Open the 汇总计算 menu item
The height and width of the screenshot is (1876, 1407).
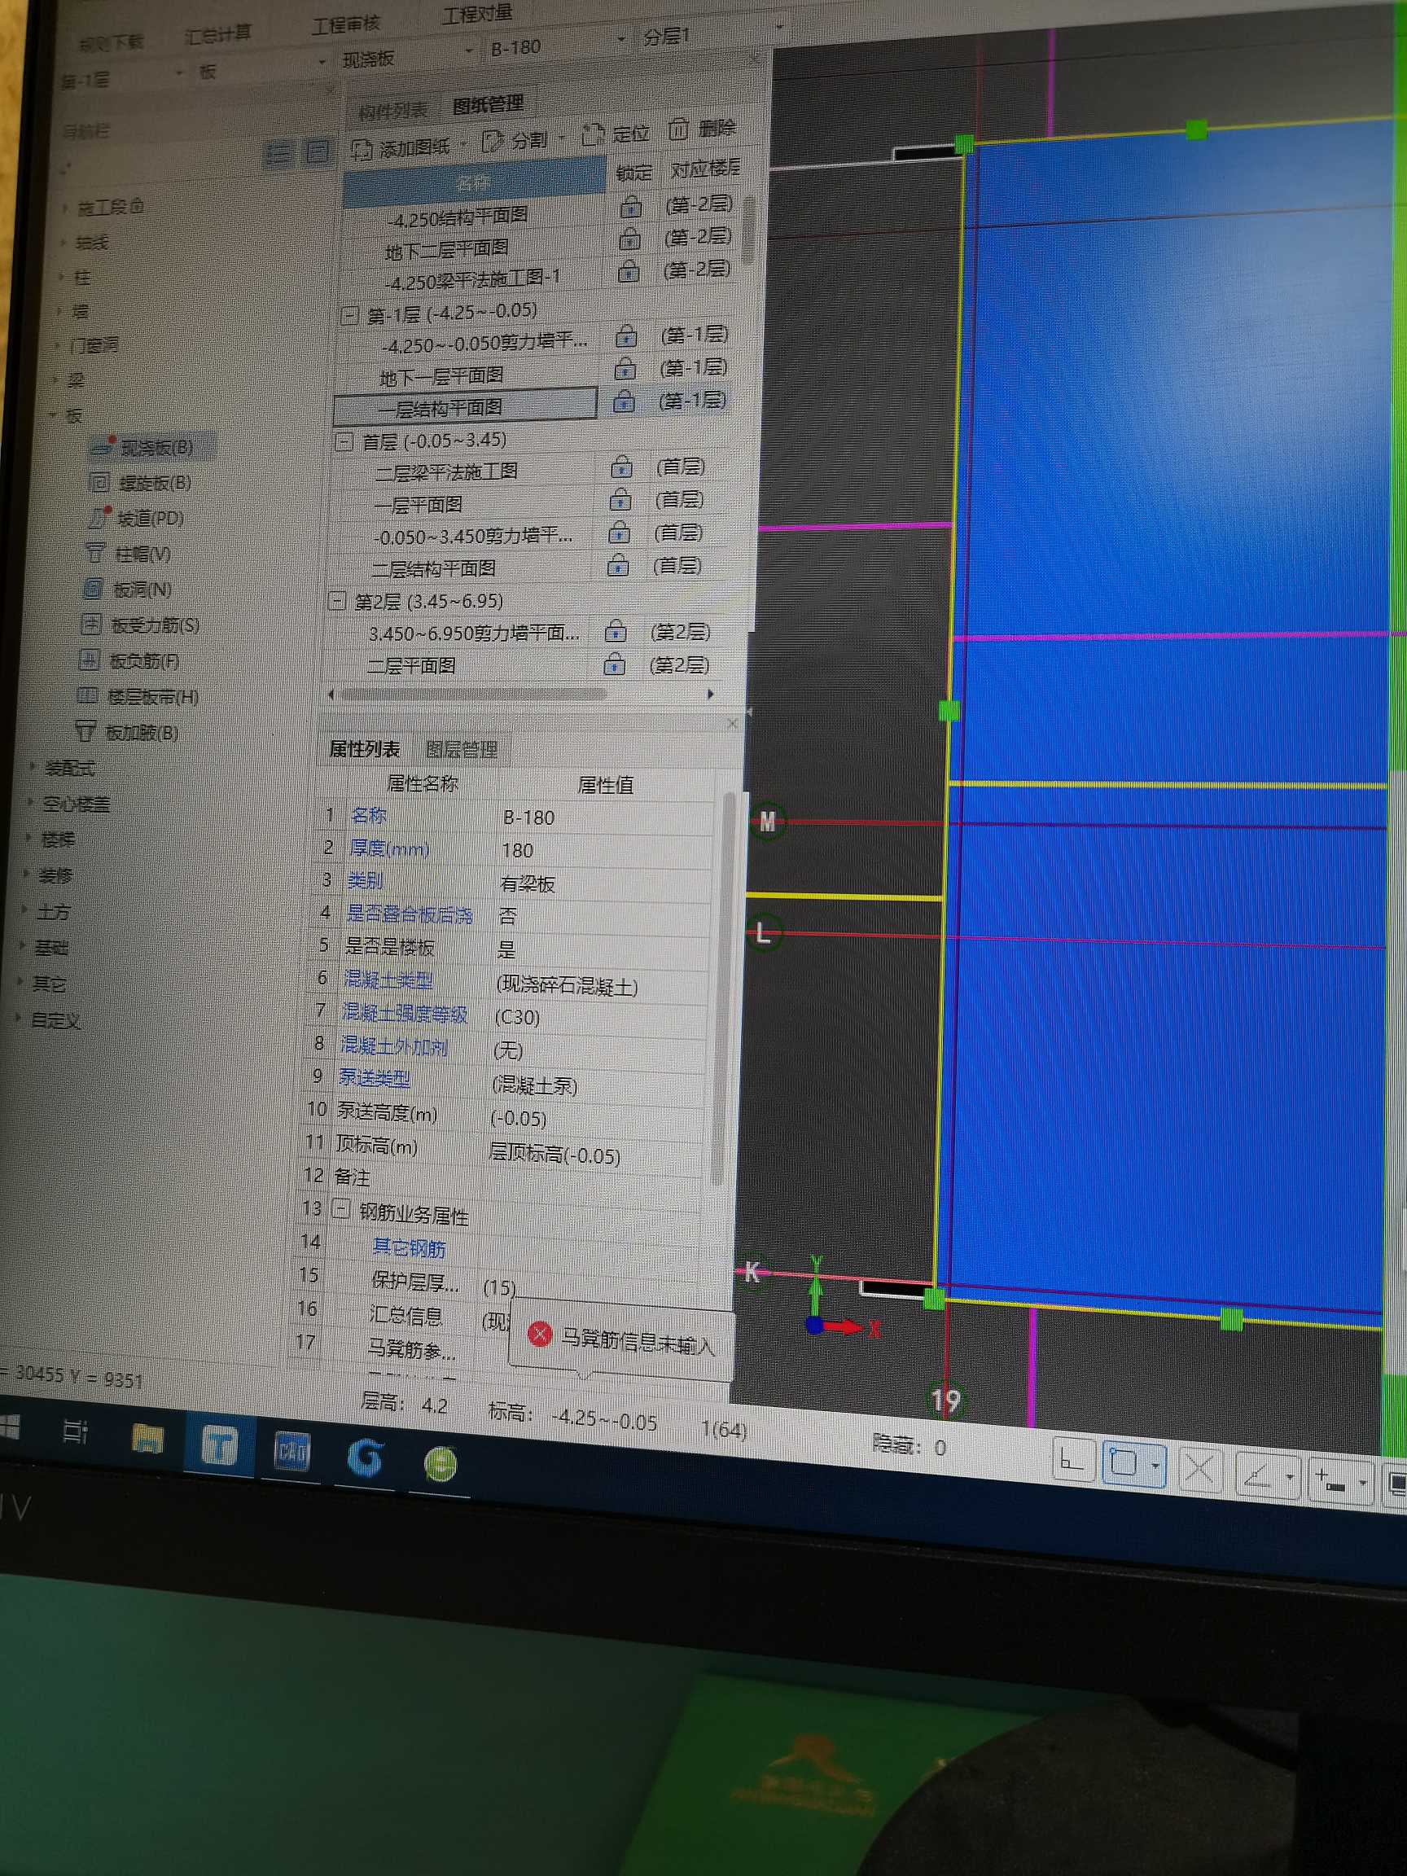coord(218,35)
